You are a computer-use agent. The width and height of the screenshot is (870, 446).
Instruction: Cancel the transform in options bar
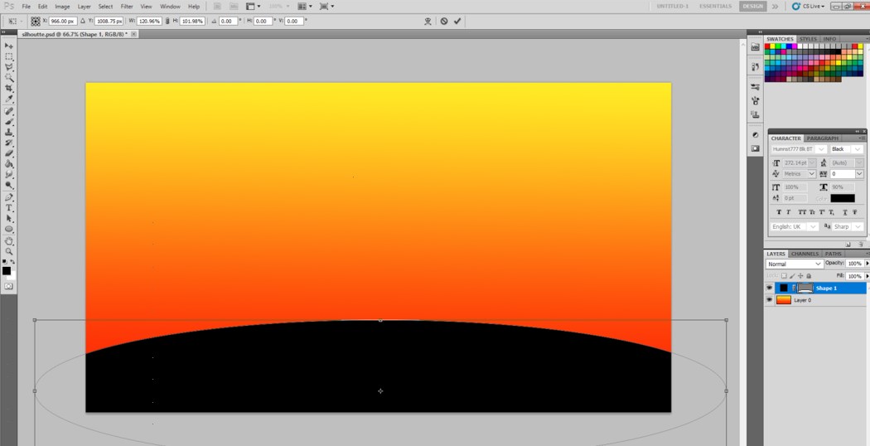click(x=444, y=21)
